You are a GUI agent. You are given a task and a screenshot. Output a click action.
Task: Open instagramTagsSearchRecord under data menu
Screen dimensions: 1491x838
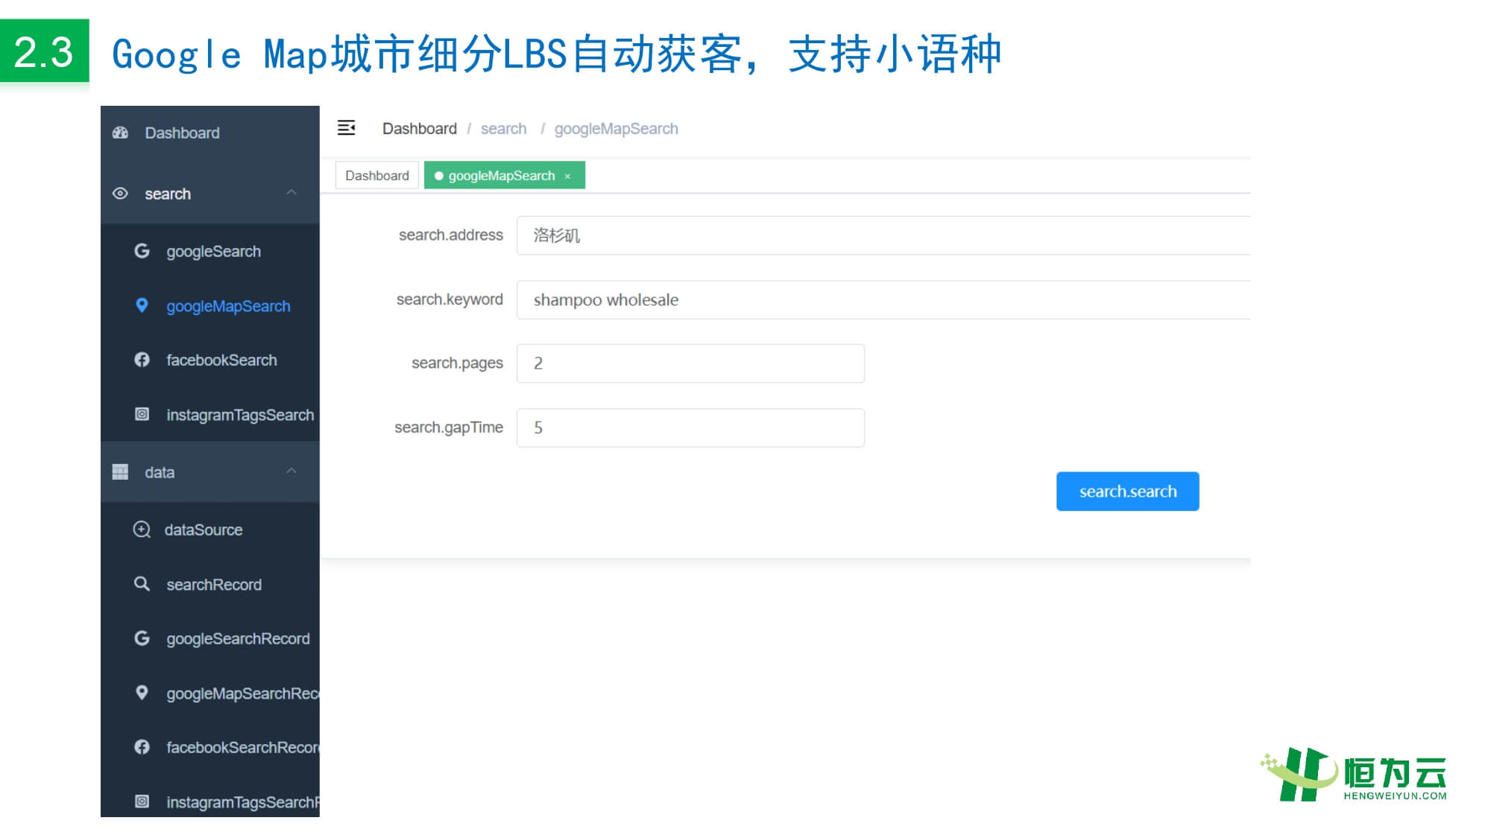coord(210,796)
